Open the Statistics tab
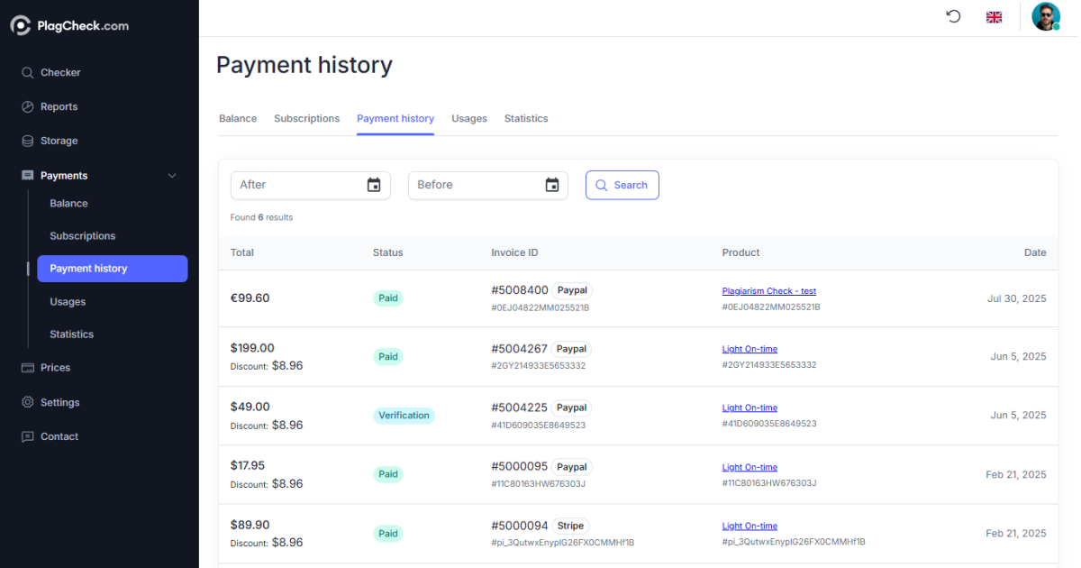 click(526, 118)
